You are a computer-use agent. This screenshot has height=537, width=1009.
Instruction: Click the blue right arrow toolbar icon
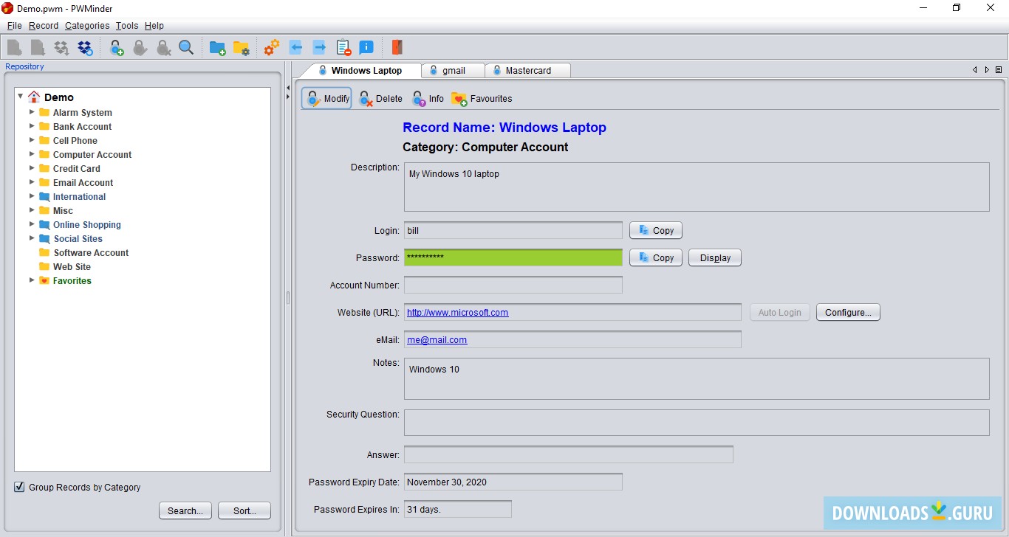coord(320,48)
